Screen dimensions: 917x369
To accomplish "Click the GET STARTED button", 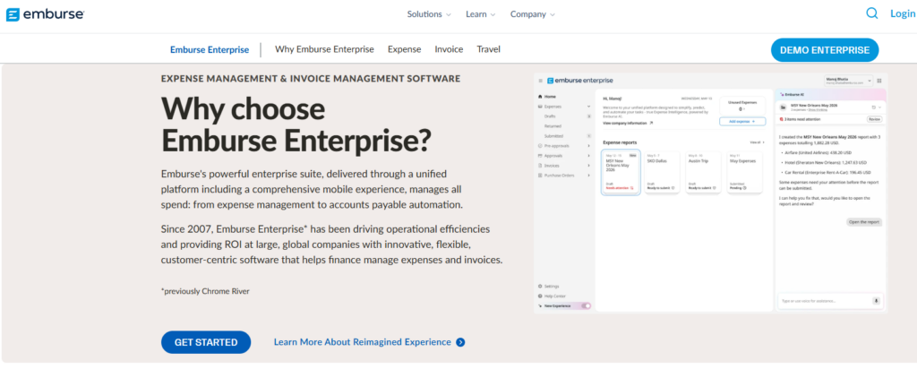I will click(x=206, y=342).
